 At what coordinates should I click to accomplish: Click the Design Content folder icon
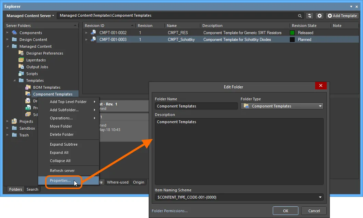pyautogui.click(x=14, y=39)
